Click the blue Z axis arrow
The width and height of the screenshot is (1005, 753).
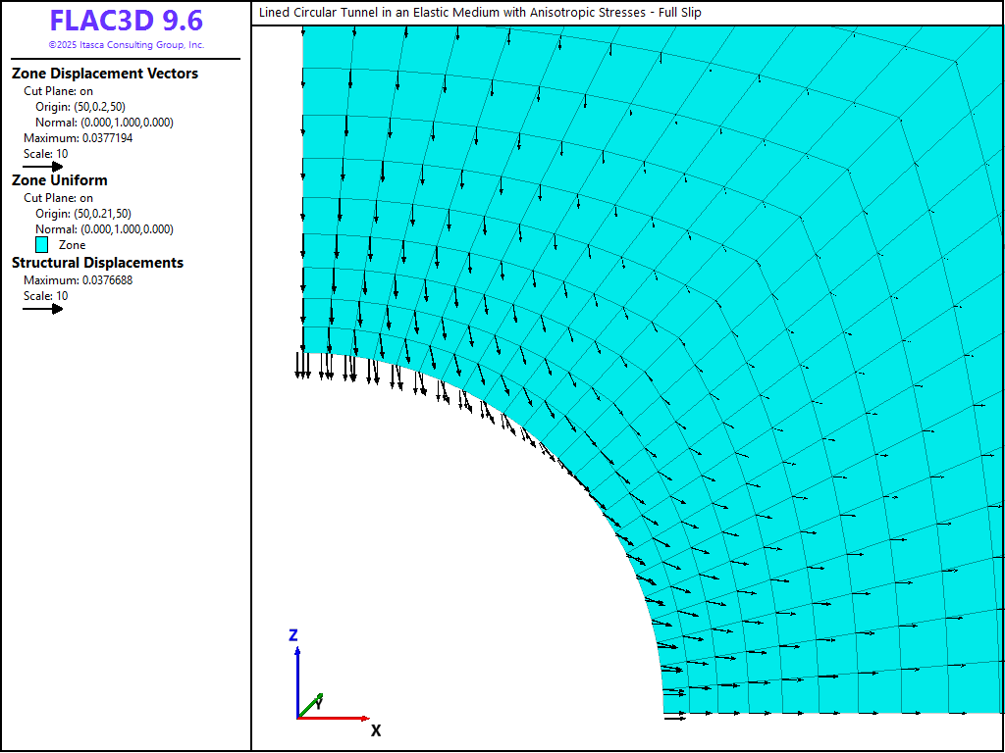(297, 677)
